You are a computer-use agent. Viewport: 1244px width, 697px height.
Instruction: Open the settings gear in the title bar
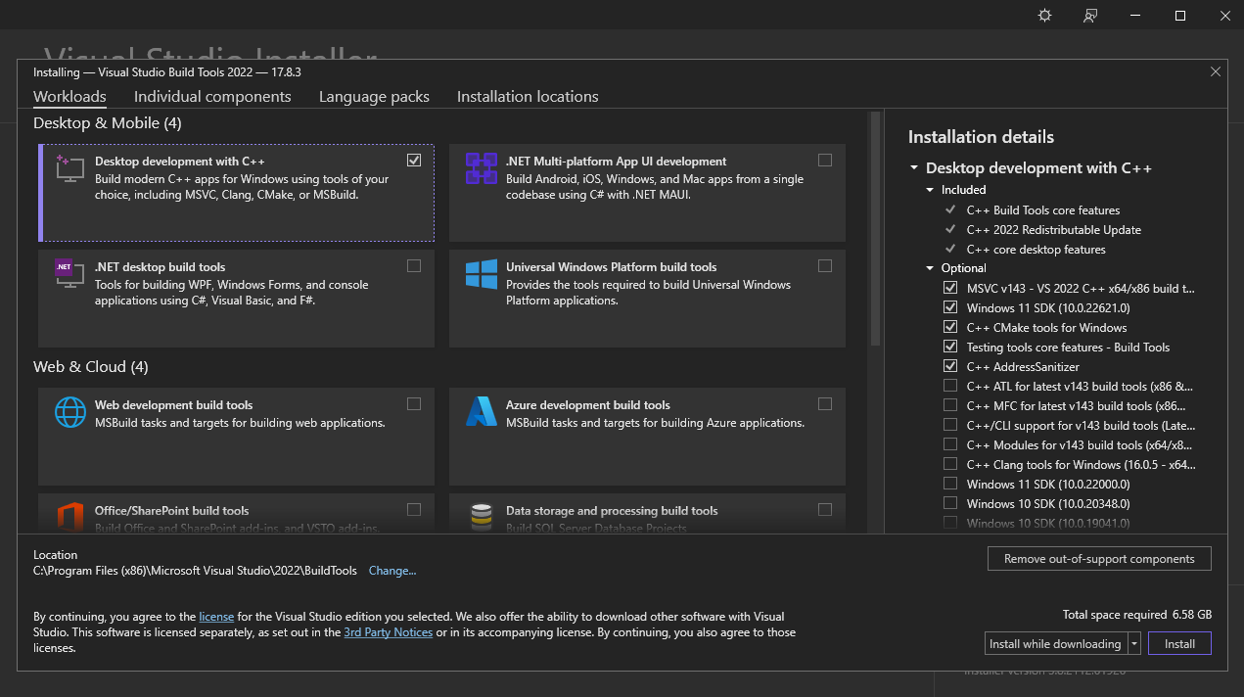pyautogui.click(x=1044, y=16)
